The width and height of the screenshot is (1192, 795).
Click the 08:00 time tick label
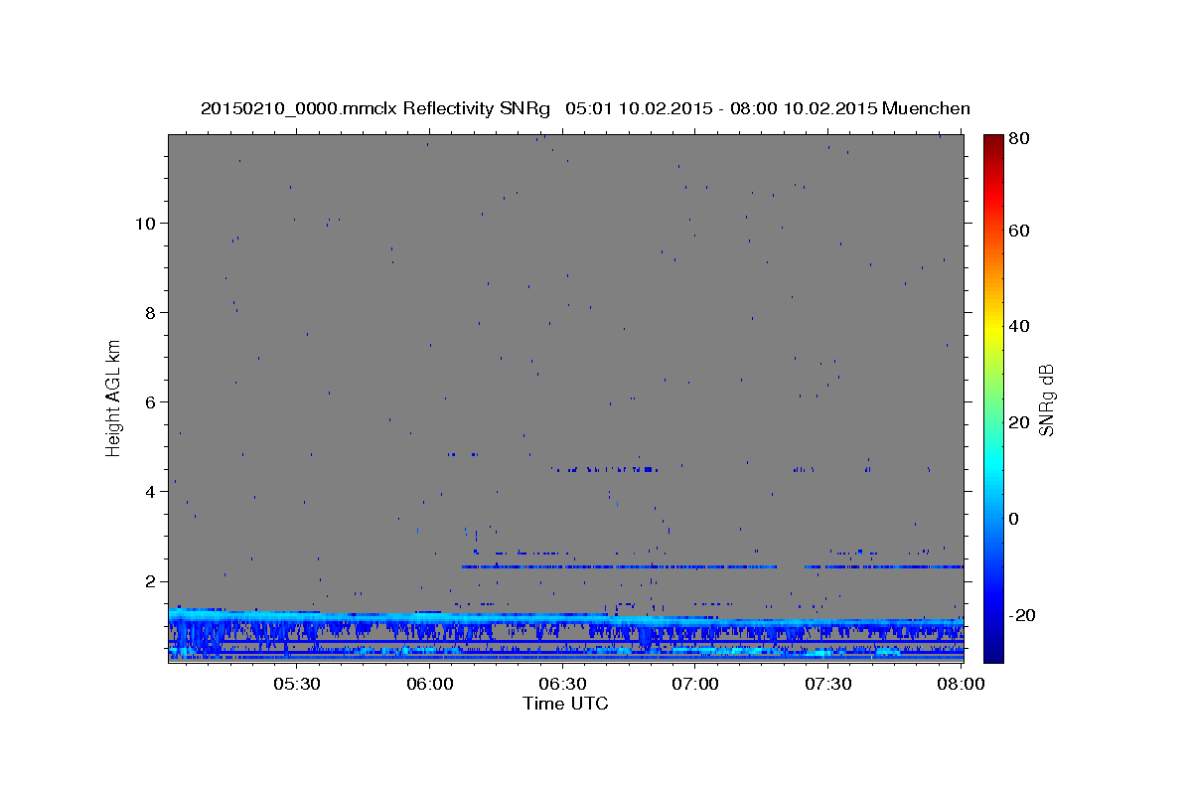tap(960, 684)
